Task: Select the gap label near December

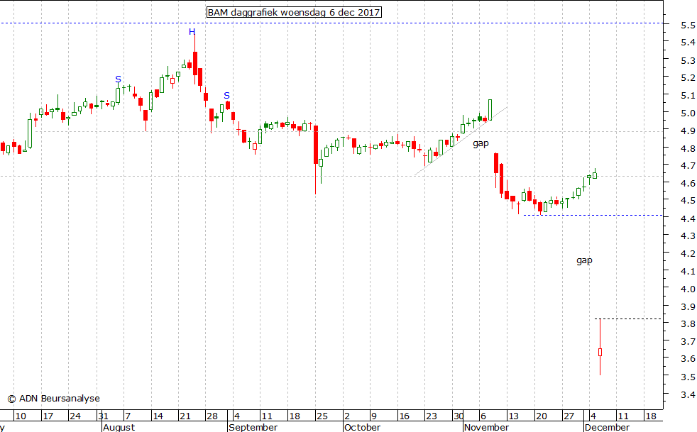Action: point(584,260)
